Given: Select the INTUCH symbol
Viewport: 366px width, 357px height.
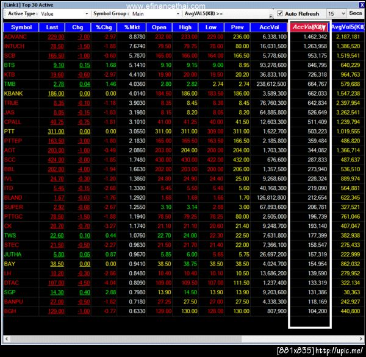Looking at the screenshot, I should click(x=14, y=46).
